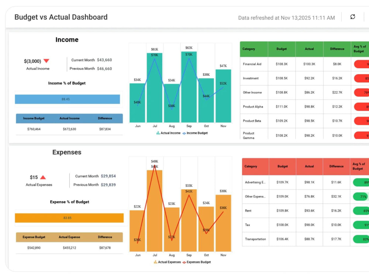Click the $111.0K Product Alpha budget cell

click(282, 107)
